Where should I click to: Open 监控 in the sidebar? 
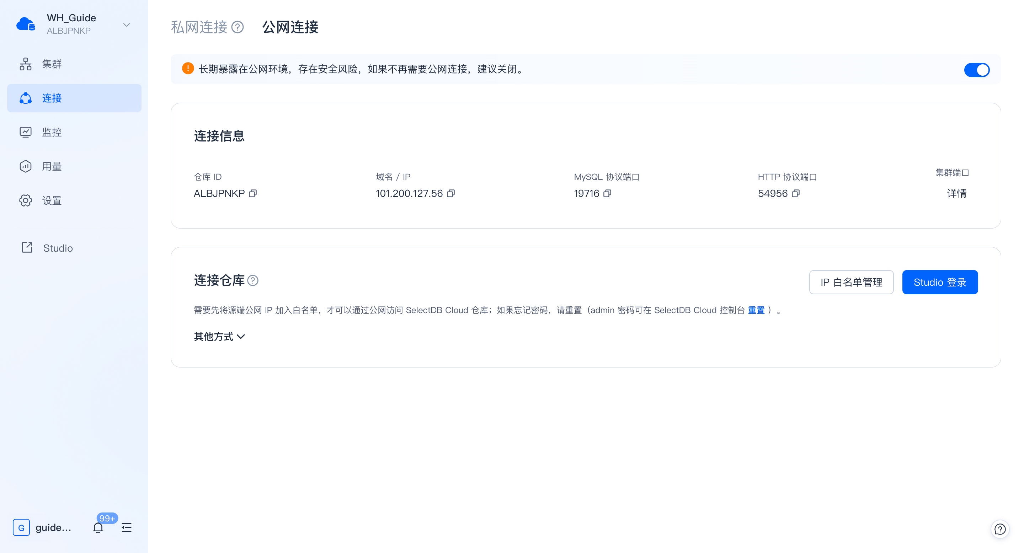coord(52,132)
